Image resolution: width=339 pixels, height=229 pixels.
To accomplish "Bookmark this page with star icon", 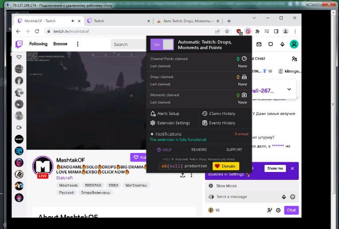I will 227,31.
